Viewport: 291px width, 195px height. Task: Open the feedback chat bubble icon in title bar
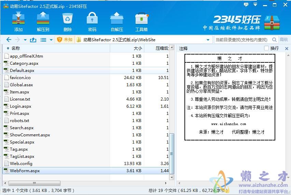tap(246, 4)
